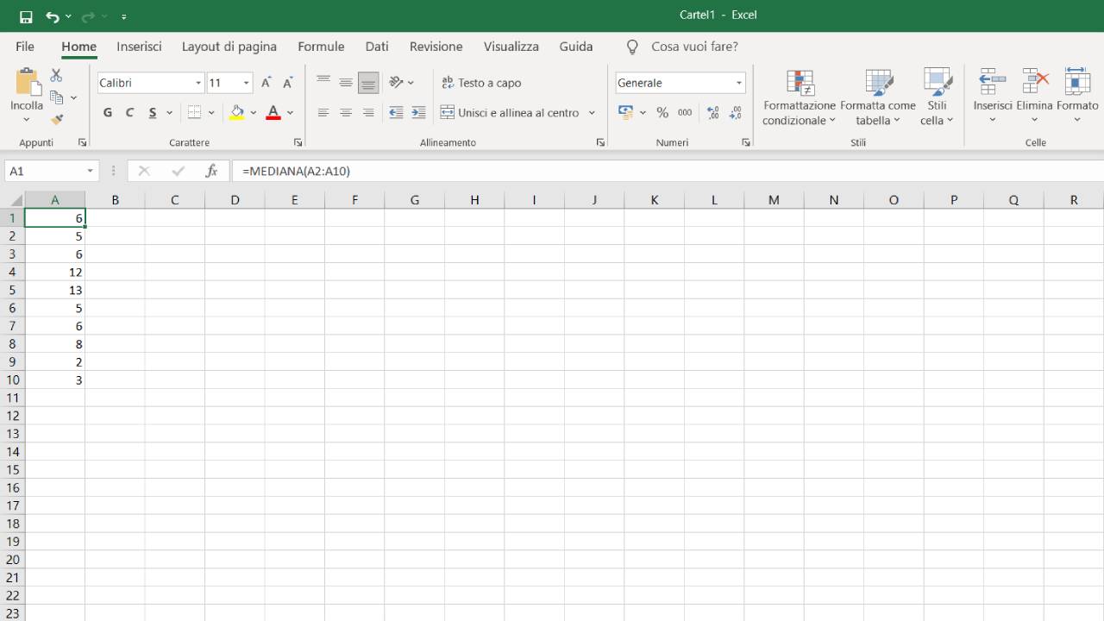Click the Cut scissors icon

(x=56, y=76)
